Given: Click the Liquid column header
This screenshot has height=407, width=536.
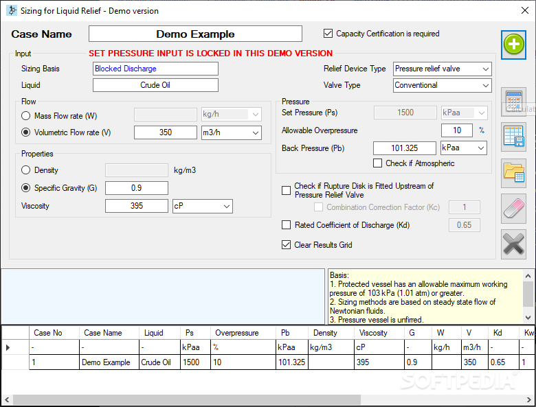Looking at the screenshot, I should (x=159, y=333).
